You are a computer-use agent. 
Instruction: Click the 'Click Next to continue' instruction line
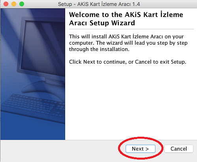[128, 62]
